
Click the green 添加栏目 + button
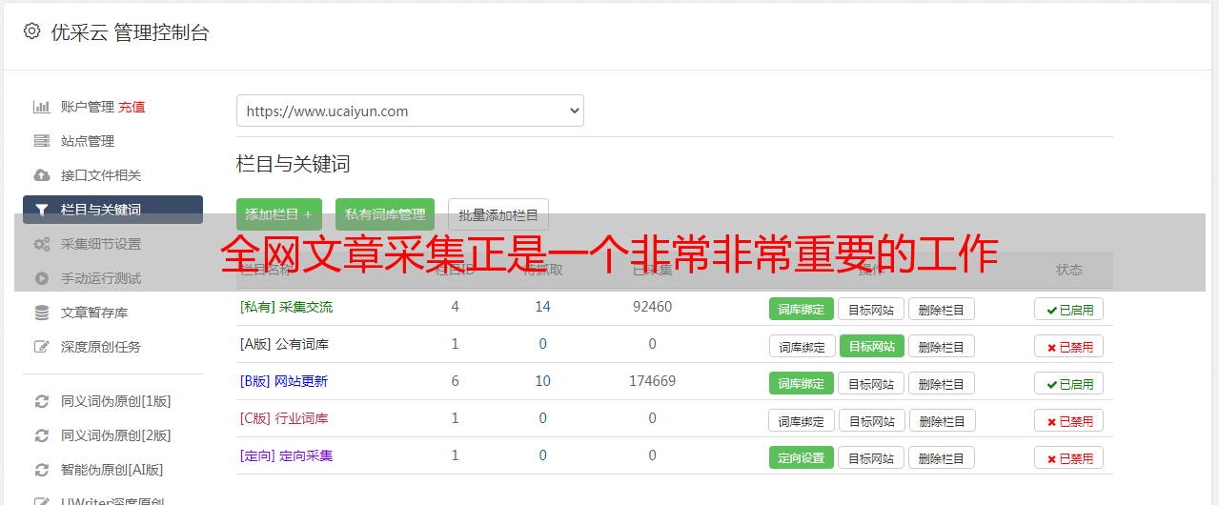pos(279,214)
